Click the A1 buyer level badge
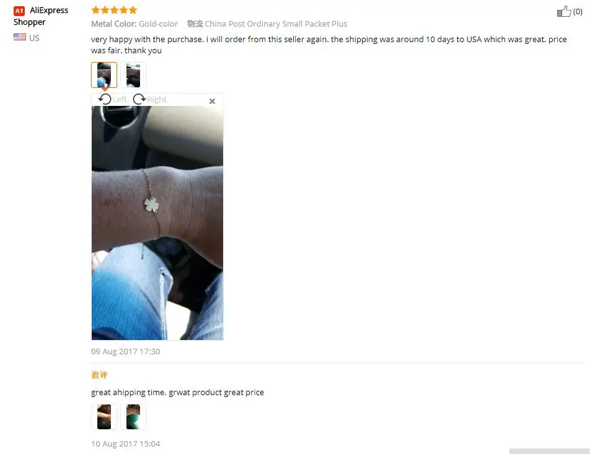The image size is (590, 454). point(19,11)
